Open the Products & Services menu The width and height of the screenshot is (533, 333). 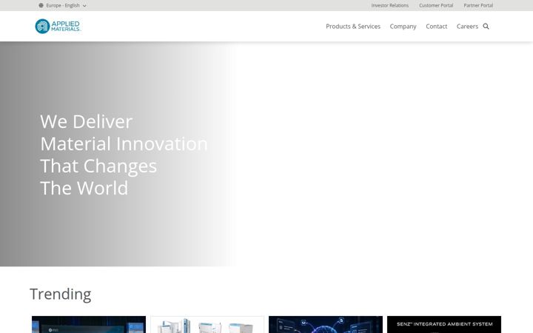(353, 27)
